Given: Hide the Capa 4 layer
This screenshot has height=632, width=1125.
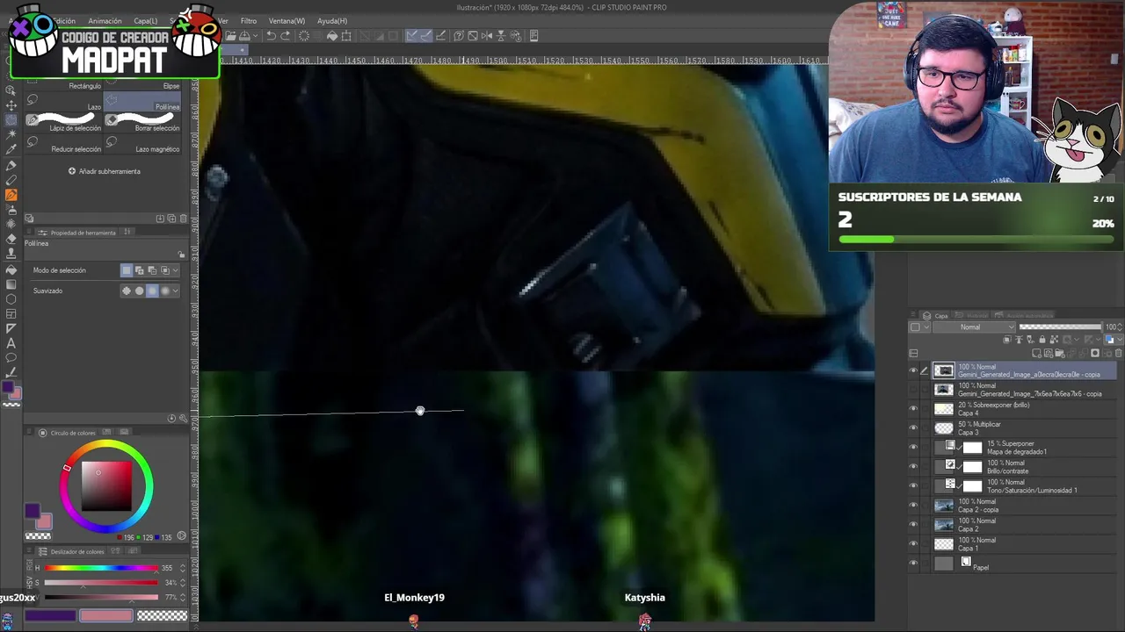Looking at the screenshot, I should point(913,409).
